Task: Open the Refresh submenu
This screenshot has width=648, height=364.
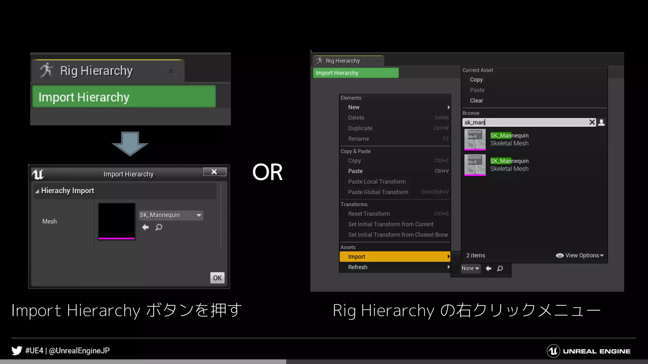Action: (x=395, y=267)
